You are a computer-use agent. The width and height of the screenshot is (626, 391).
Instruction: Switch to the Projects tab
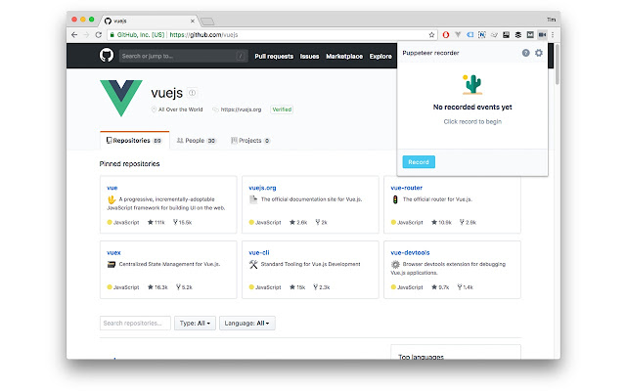(250, 141)
